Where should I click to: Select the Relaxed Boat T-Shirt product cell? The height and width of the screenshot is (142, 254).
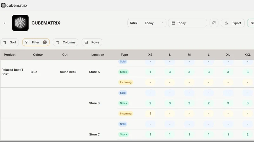[x=13, y=72]
